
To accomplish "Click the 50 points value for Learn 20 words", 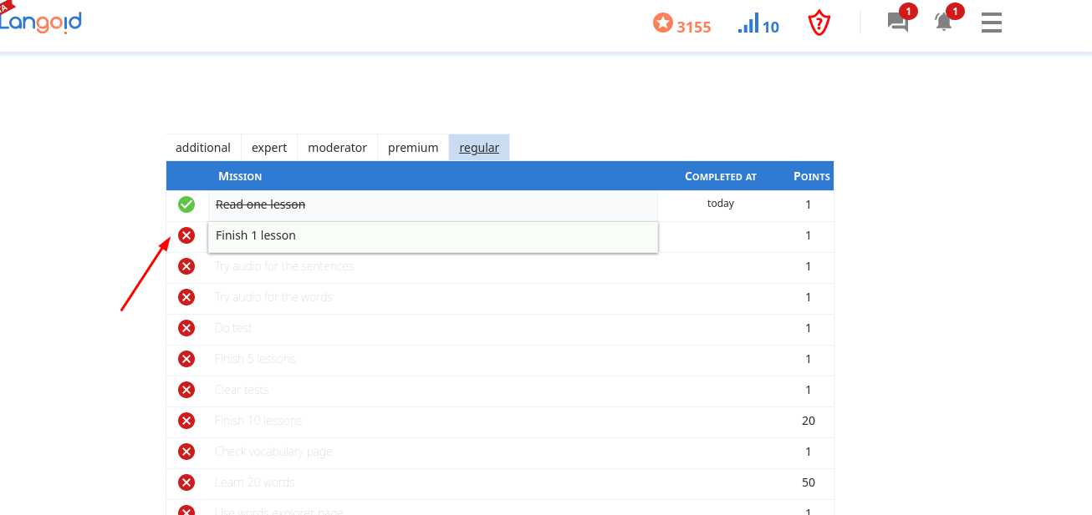I will click(x=809, y=482).
